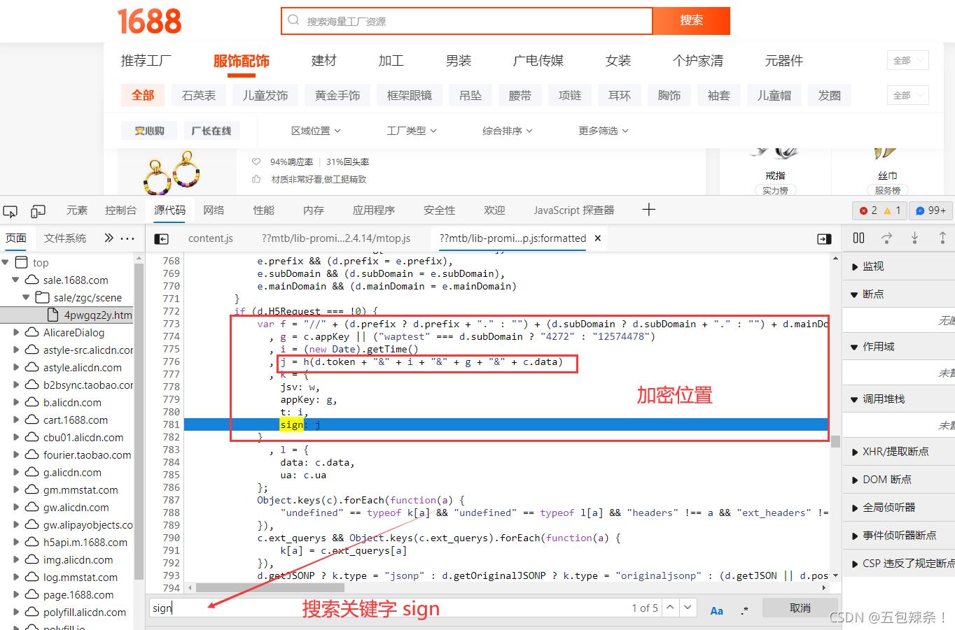Toggle device emulation mode
The width and height of the screenshot is (955, 630).
pyautogui.click(x=39, y=210)
